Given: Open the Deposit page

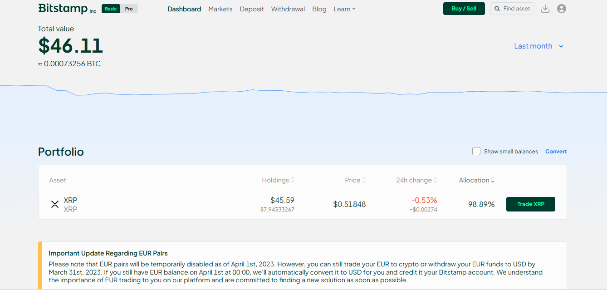Looking at the screenshot, I should click(x=252, y=9).
